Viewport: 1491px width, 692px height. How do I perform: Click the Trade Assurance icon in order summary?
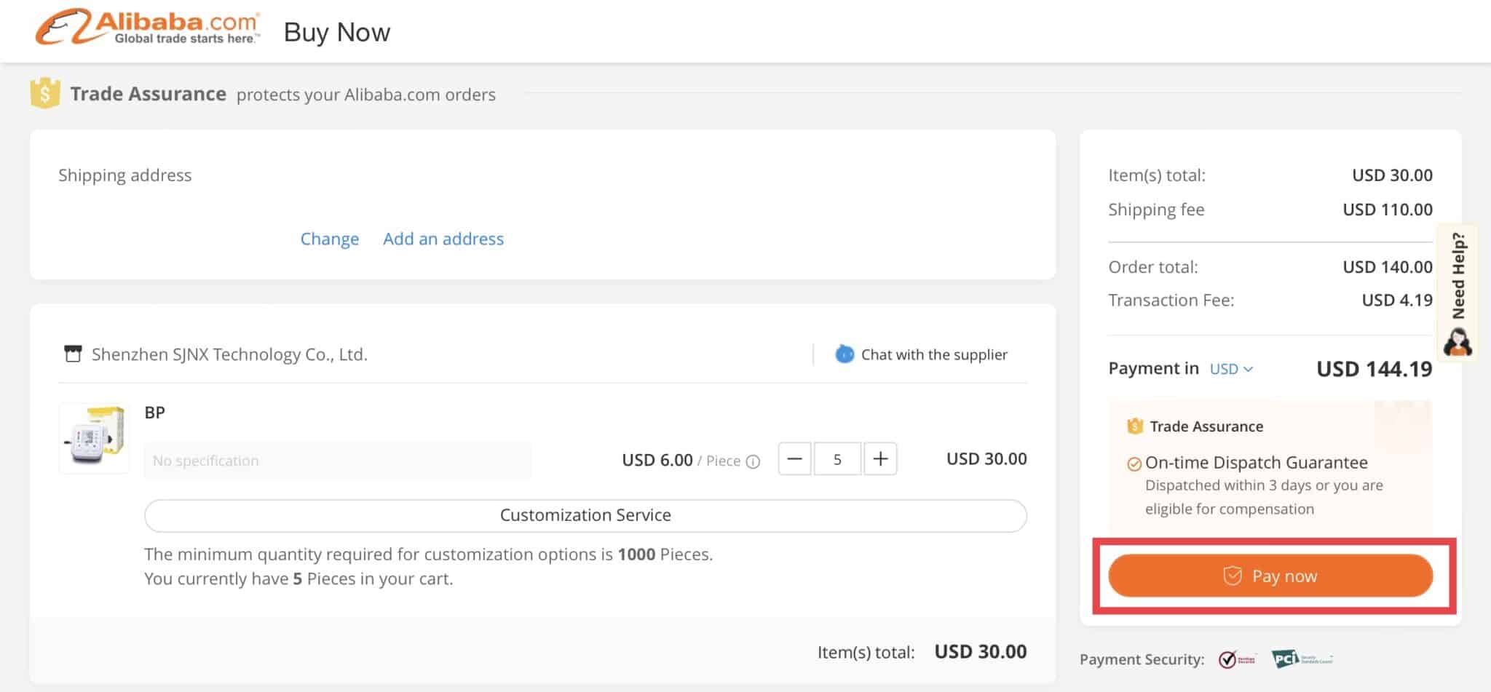coord(1134,426)
